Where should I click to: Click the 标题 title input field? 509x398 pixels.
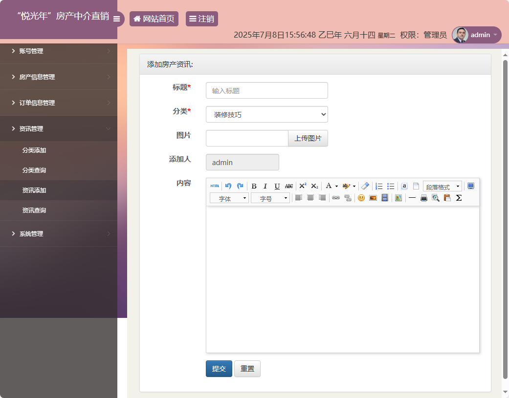266,90
